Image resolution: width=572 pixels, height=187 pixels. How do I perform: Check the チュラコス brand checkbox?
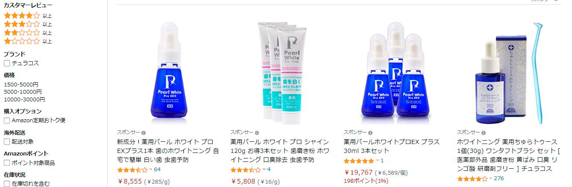[7, 63]
